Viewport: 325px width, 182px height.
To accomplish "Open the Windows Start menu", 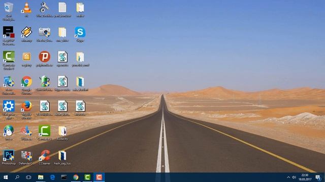I will pyautogui.click(x=6, y=177).
